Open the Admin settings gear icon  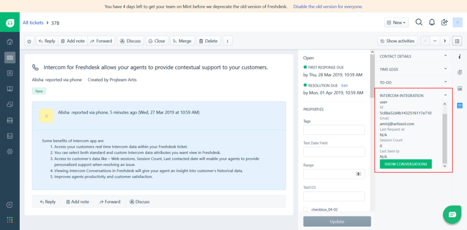pyautogui.click(x=10, y=152)
